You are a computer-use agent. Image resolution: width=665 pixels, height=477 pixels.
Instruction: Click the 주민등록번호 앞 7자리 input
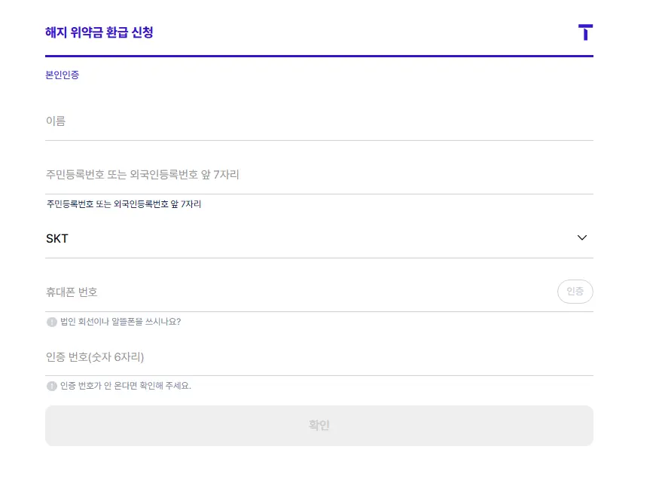click(226, 174)
